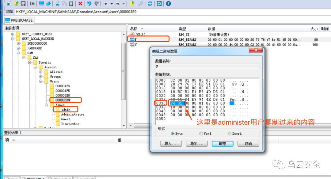Image resolution: width=331 pixels, height=179 pixels.
Task: Click the clipboard paste icon
Action: coord(71,4)
